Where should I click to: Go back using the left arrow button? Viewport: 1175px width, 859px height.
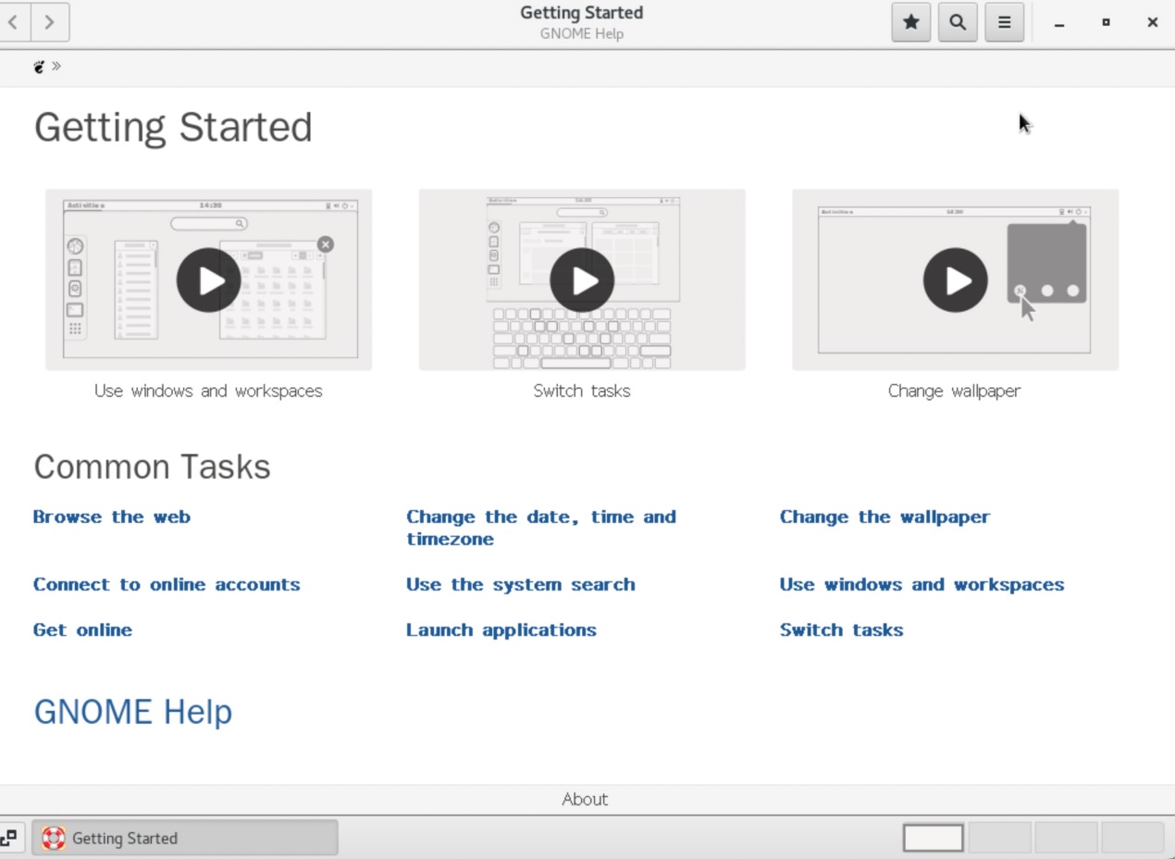pyautogui.click(x=15, y=22)
